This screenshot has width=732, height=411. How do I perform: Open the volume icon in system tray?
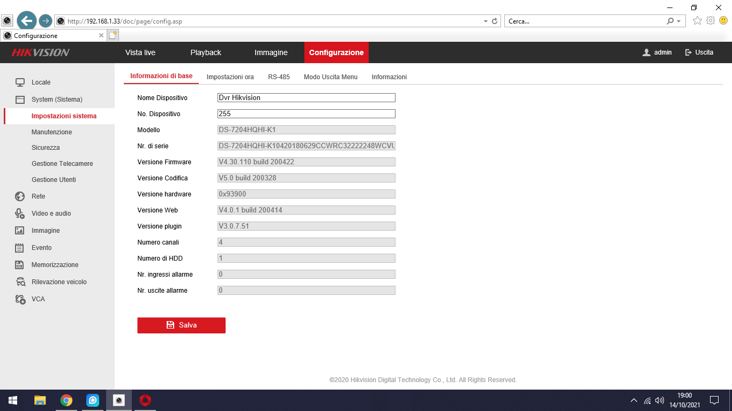pyautogui.click(x=659, y=400)
